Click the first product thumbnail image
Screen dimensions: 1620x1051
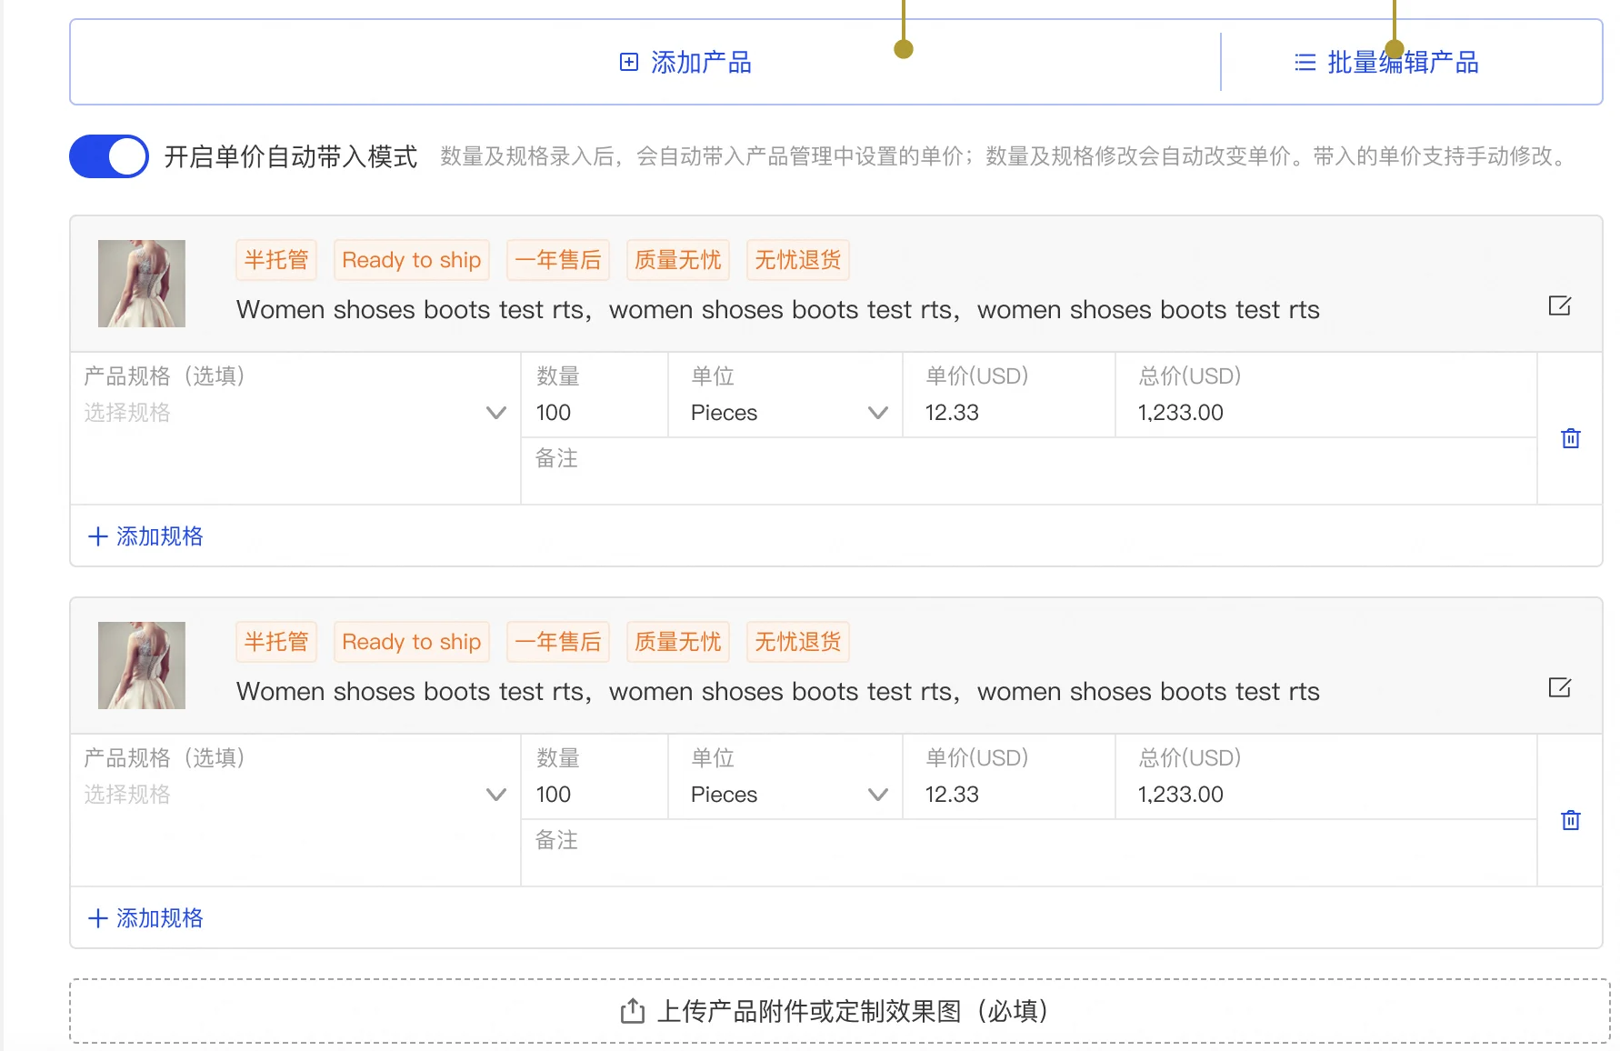point(142,284)
